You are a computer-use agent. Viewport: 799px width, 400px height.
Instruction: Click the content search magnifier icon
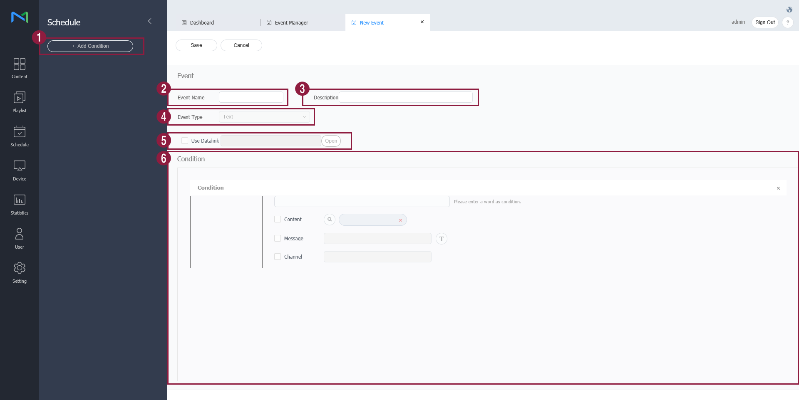tap(330, 220)
